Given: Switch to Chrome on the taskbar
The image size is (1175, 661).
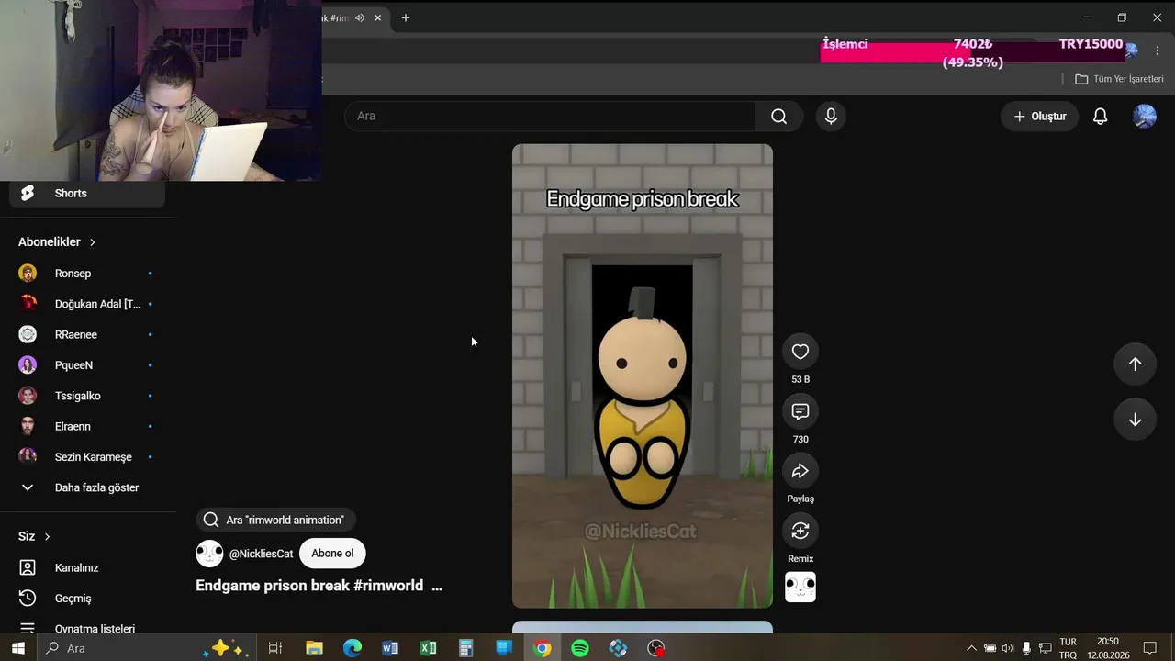Looking at the screenshot, I should (x=542, y=648).
